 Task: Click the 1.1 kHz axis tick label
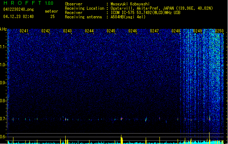[x=3, y=47]
